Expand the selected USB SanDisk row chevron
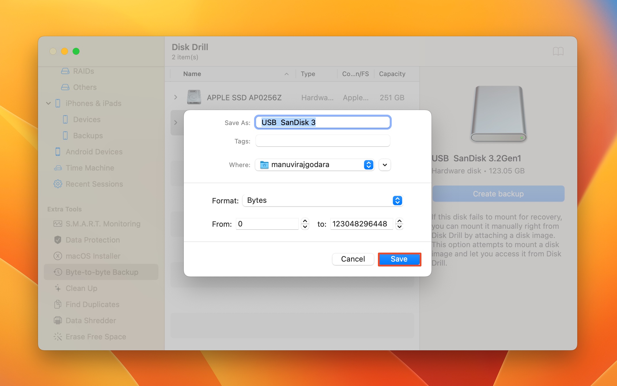The height and width of the screenshot is (386, 617). (x=176, y=123)
